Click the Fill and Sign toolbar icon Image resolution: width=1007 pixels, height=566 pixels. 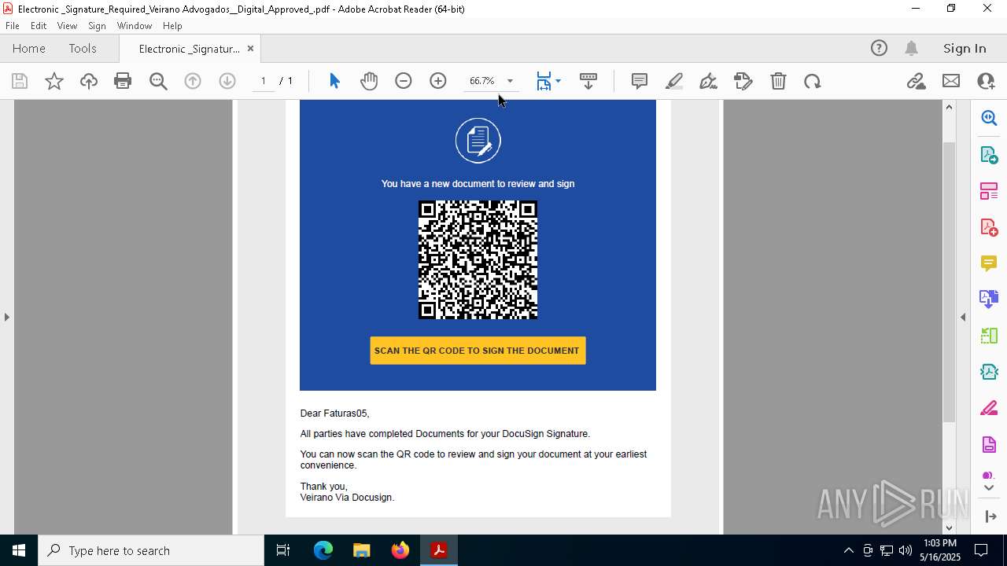[743, 81]
